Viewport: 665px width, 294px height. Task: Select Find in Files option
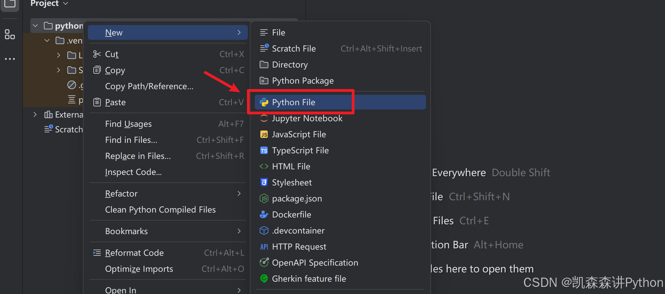click(131, 140)
